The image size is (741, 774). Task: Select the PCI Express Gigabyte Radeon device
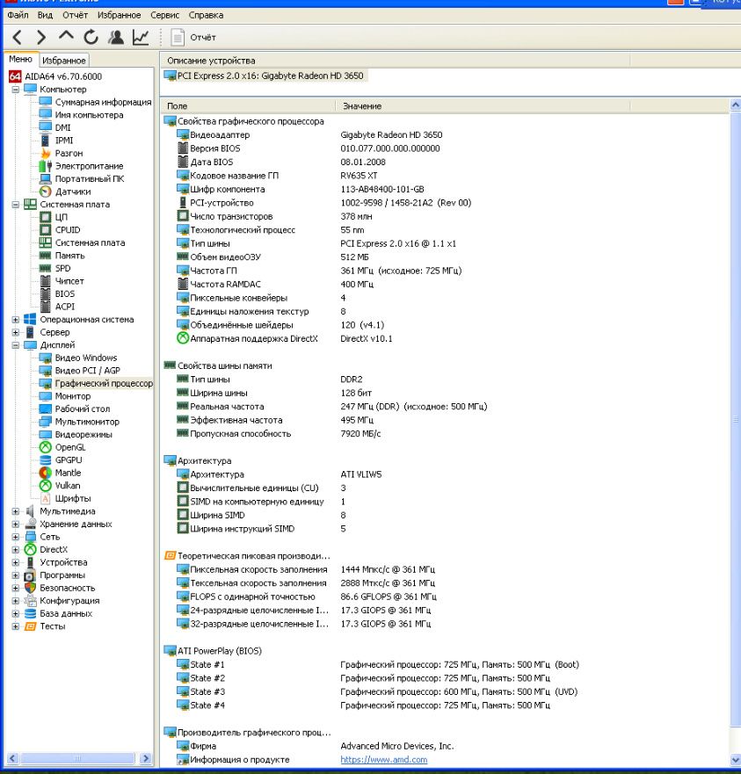tap(265, 76)
